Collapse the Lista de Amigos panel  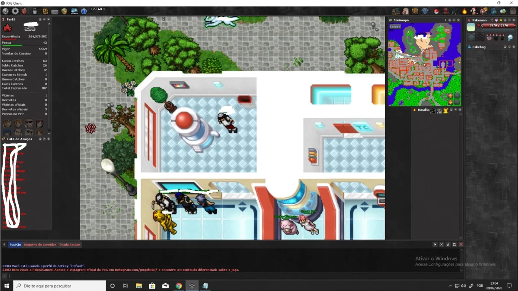pyautogui.click(x=44, y=139)
